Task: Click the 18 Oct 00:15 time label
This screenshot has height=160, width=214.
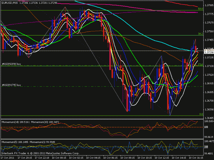Action: click(59, 158)
